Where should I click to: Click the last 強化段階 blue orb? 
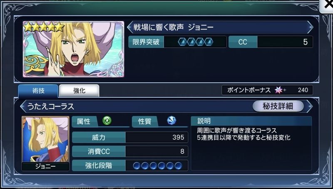coord(178,166)
